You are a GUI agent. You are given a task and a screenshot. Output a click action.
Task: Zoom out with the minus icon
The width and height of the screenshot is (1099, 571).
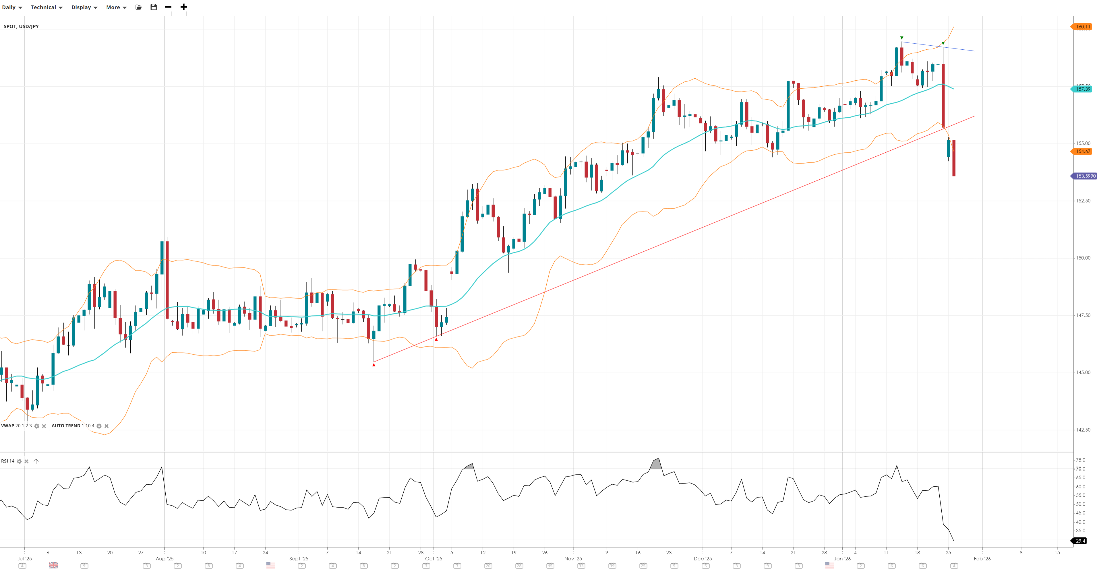point(168,7)
